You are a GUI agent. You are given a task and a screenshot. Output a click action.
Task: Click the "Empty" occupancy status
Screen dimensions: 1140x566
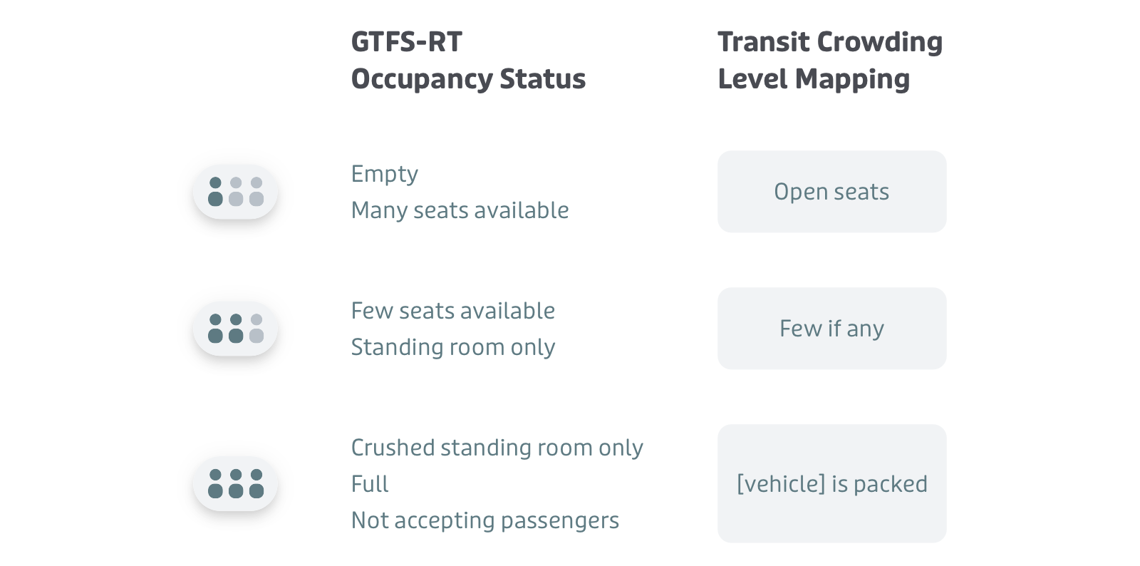tap(384, 174)
